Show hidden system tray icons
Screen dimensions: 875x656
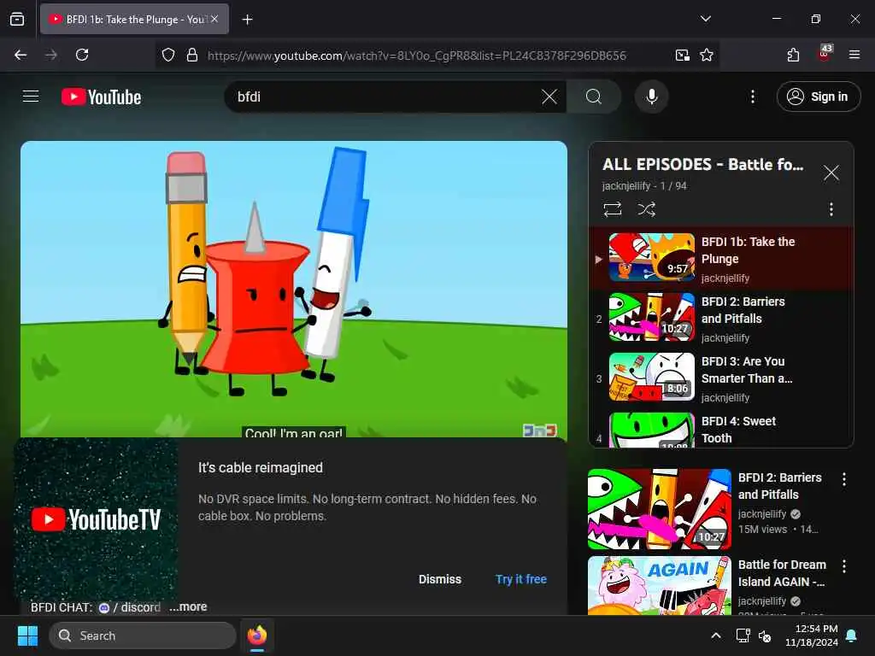tap(716, 635)
